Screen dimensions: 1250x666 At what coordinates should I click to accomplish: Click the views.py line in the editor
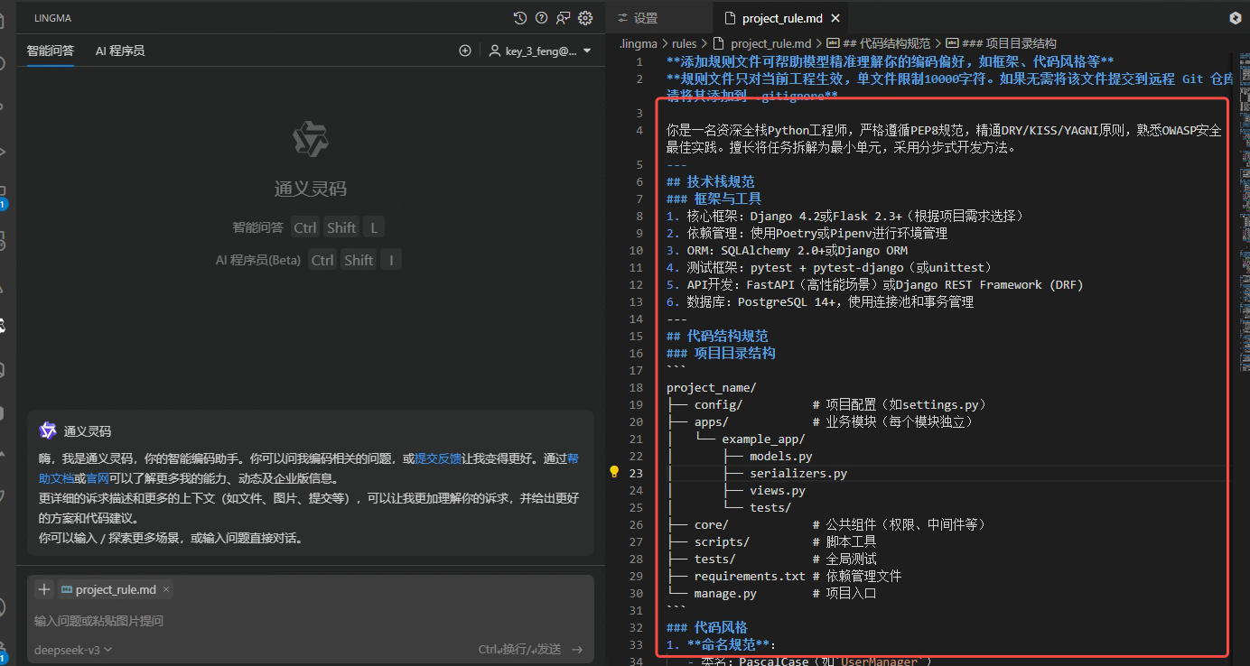(736, 490)
